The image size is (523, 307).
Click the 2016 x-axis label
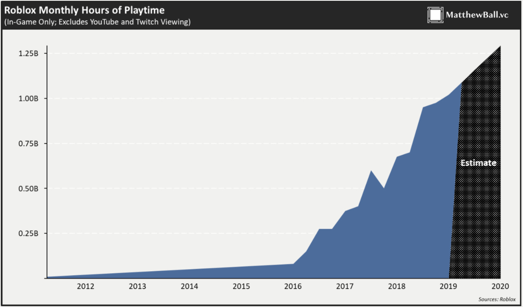293,286
